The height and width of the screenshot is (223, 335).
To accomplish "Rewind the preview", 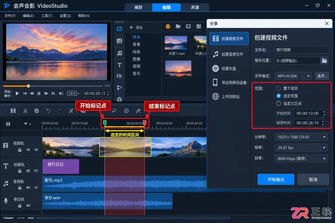I will tap(32, 93).
